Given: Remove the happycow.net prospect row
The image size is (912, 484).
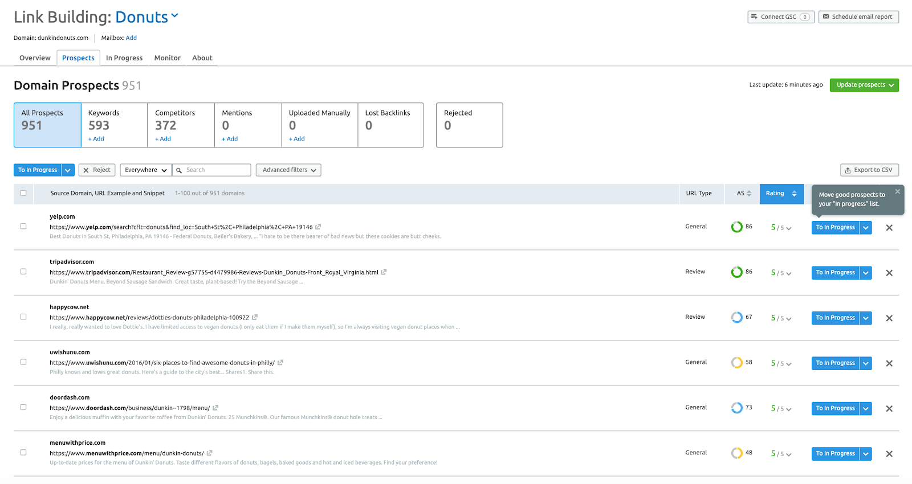Looking at the screenshot, I should pos(889,318).
